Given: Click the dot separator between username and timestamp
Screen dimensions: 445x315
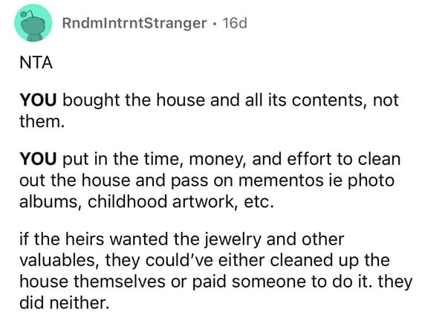Looking at the screenshot, I should tap(215, 24).
